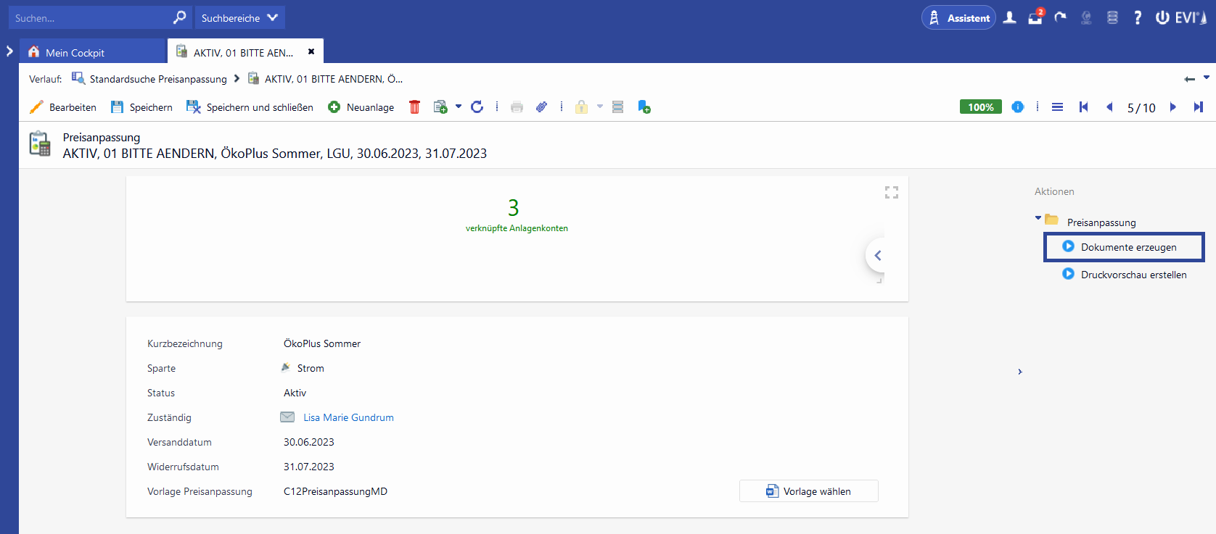
Task: Click the question mark help icon
Action: (x=1137, y=18)
